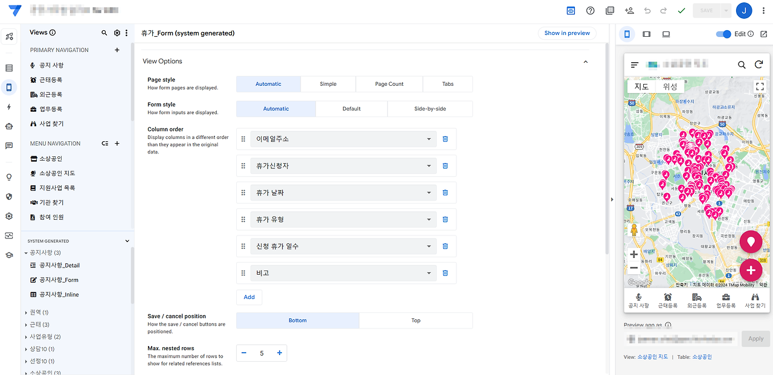Viewport: 773px width, 375px height.
Task: Open the 공지 사항 view
Action: [51, 65]
